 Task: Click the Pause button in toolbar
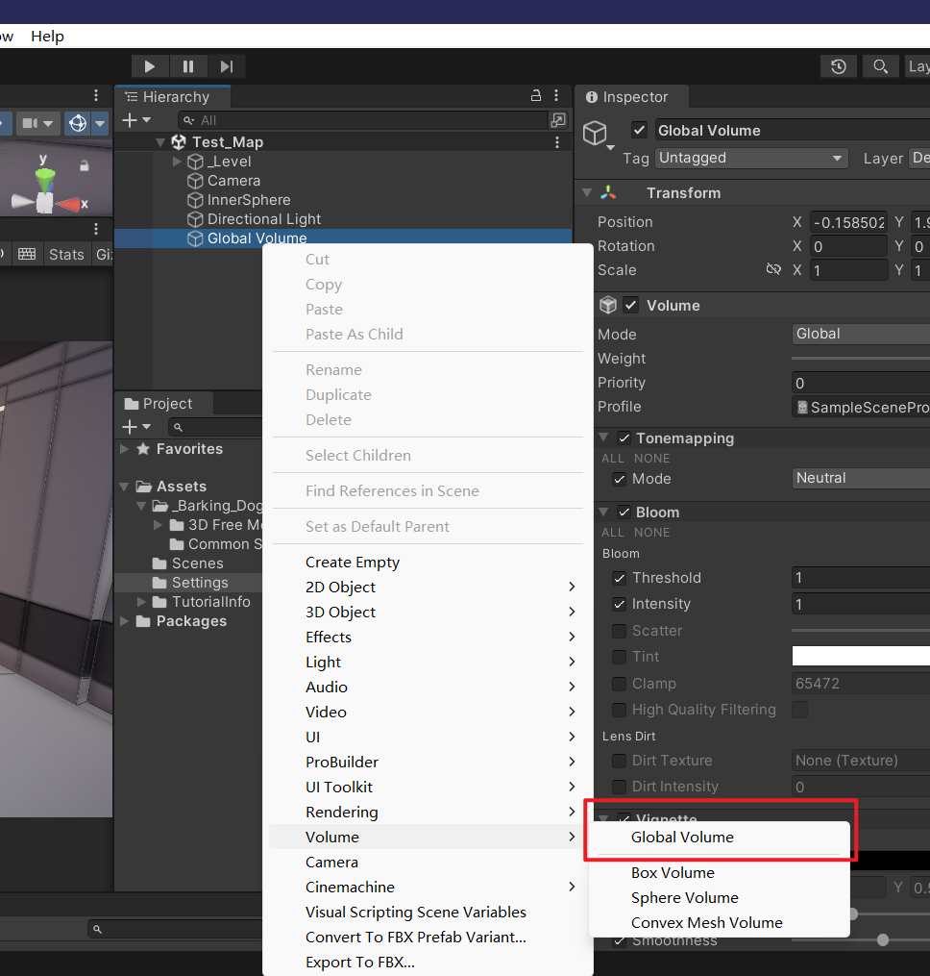(x=188, y=66)
